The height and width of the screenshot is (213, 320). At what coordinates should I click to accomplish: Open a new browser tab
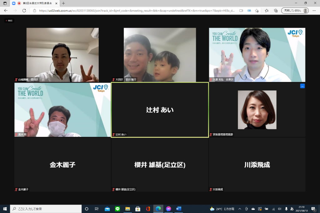[63, 3]
